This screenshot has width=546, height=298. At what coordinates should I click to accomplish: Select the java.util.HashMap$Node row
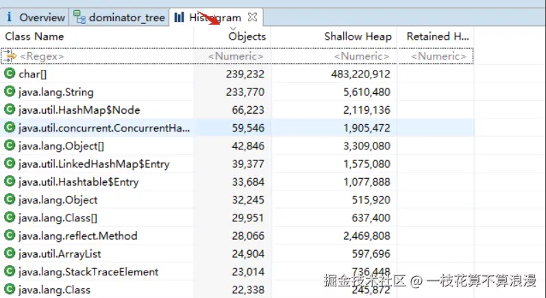237,110
